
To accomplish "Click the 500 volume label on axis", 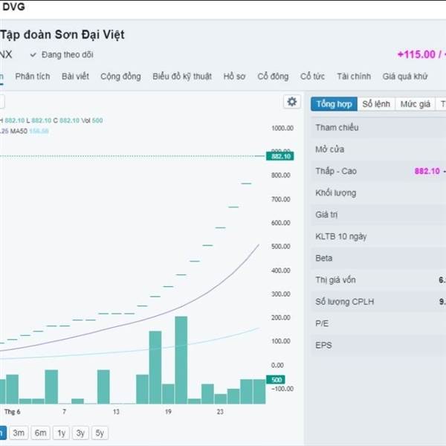I will 276,379.
